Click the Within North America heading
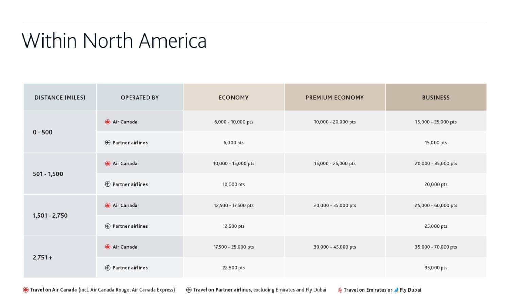This screenshot has height=299, width=510. pos(115,40)
